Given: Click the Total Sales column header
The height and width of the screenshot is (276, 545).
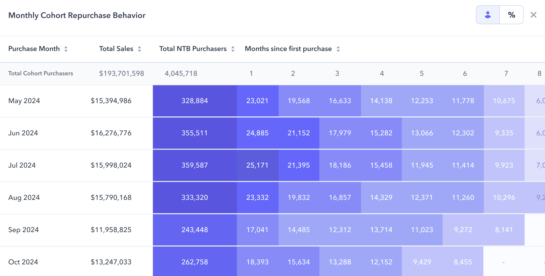Looking at the screenshot, I should tap(116, 49).
